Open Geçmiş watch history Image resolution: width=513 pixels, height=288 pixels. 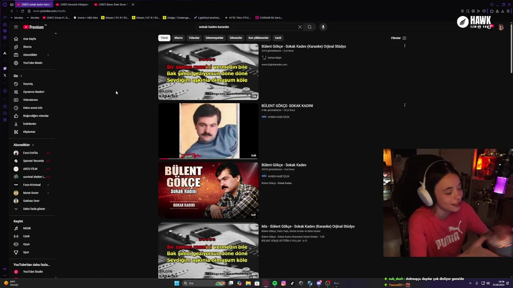tap(28, 84)
